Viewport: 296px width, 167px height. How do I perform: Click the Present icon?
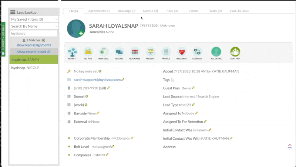click(150, 52)
